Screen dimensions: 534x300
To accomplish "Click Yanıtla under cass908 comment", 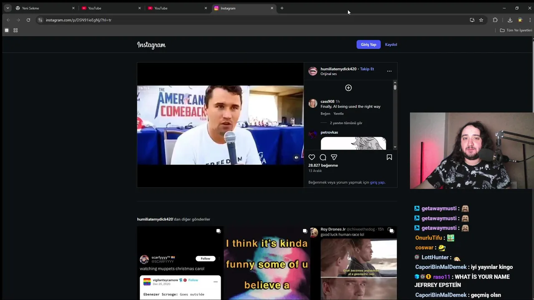I will click(x=338, y=113).
